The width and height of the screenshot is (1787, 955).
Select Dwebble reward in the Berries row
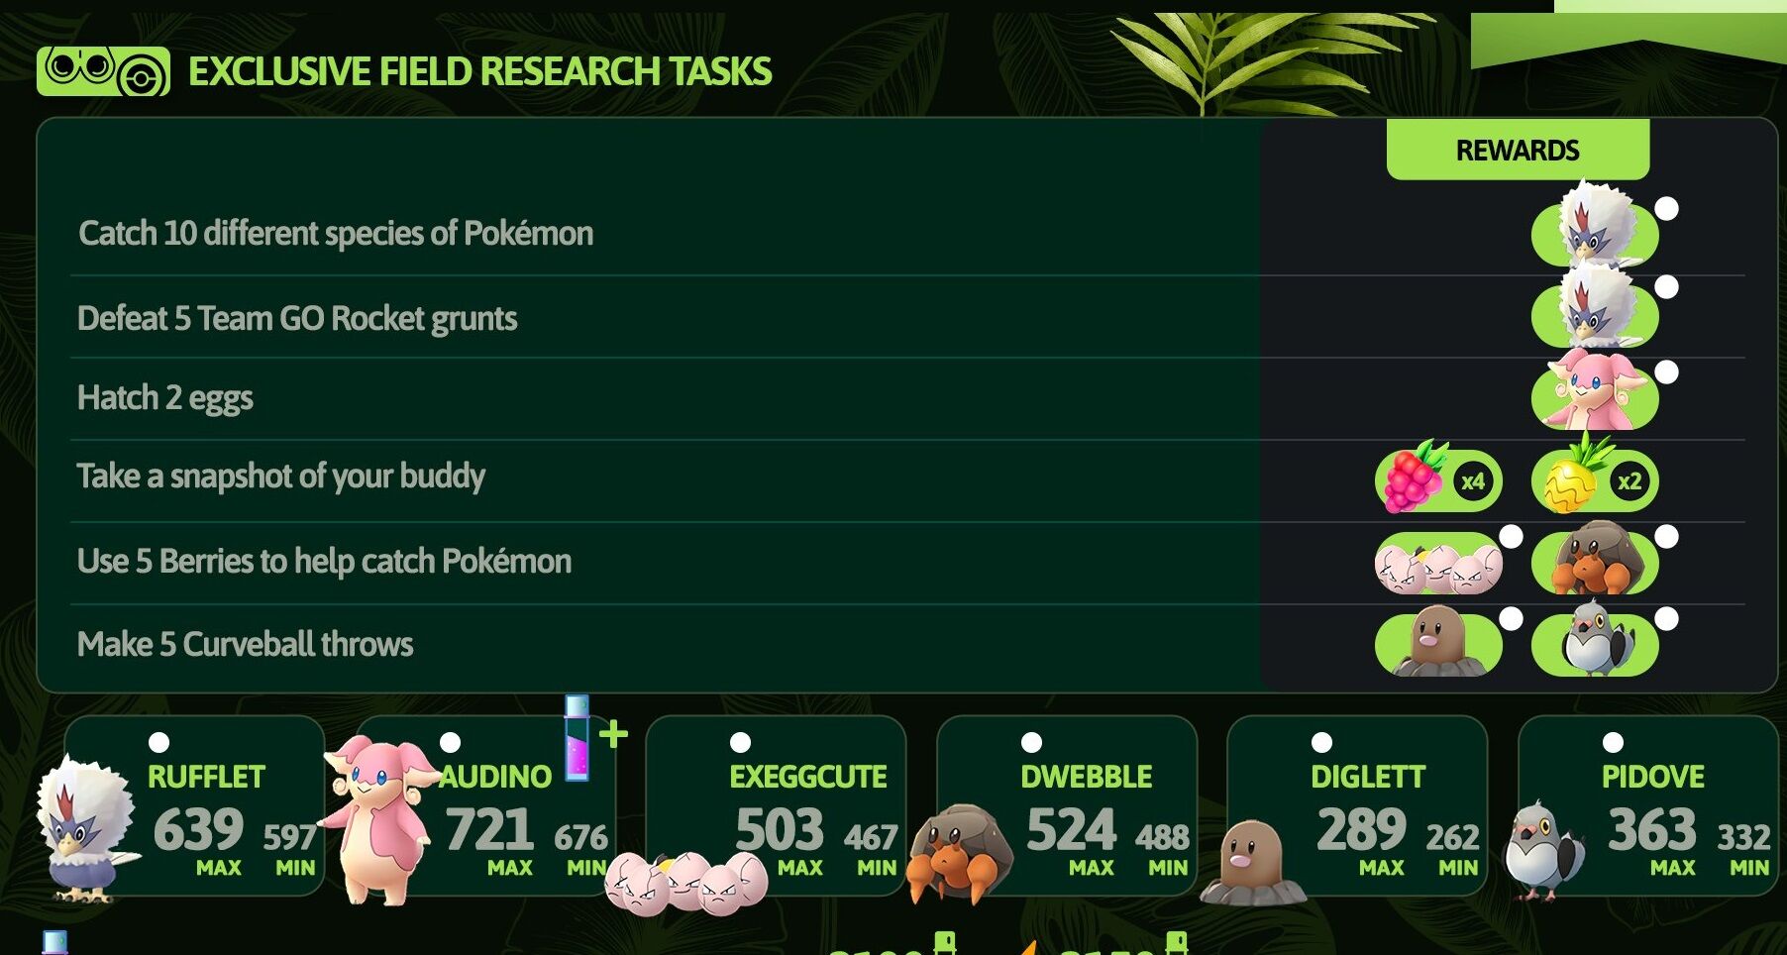click(1595, 560)
